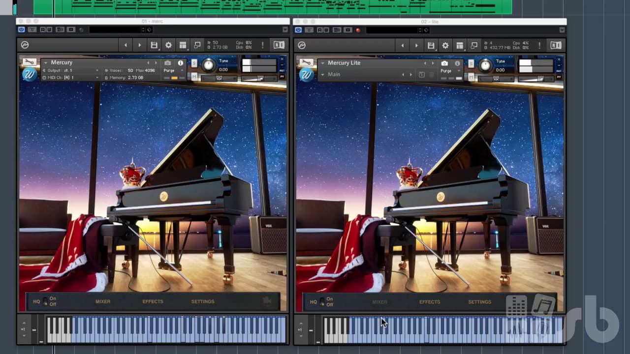Screen dimensions: 630x354
Task: Click the exclamation panic icon in 02 - lite window
Action: click(x=540, y=45)
